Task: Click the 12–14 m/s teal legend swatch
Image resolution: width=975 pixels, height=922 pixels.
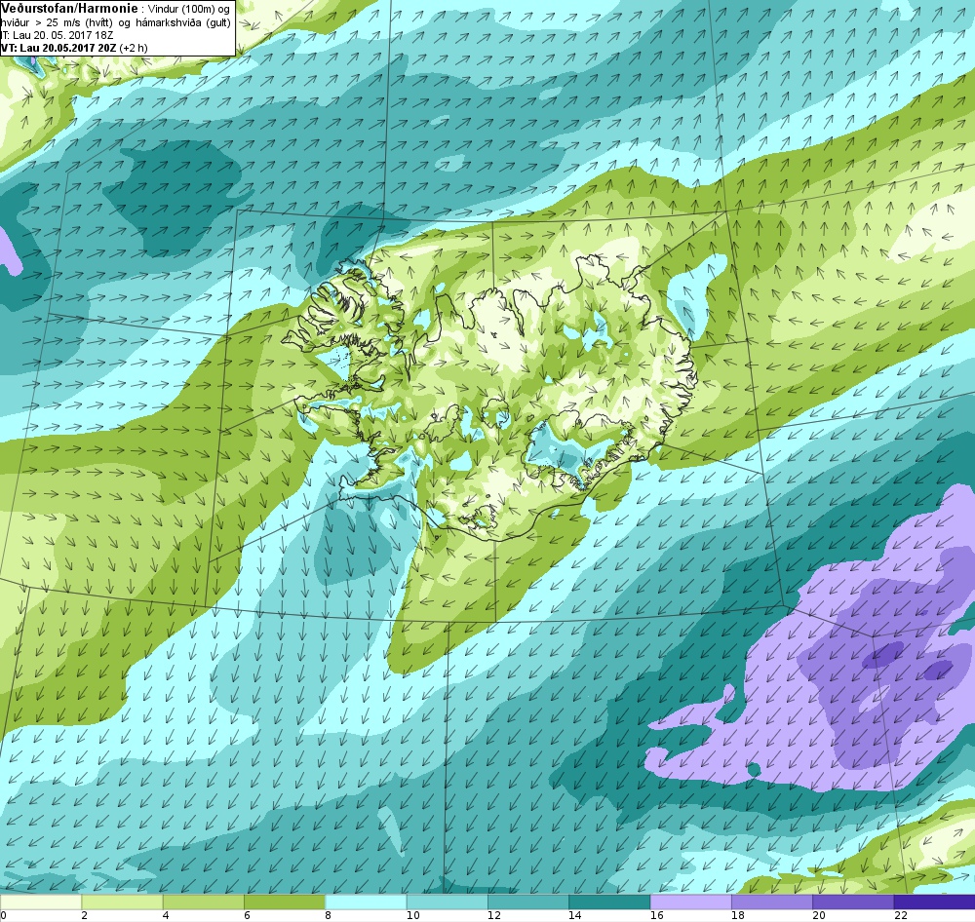Action: pyautogui.click(x=527, y=903)
